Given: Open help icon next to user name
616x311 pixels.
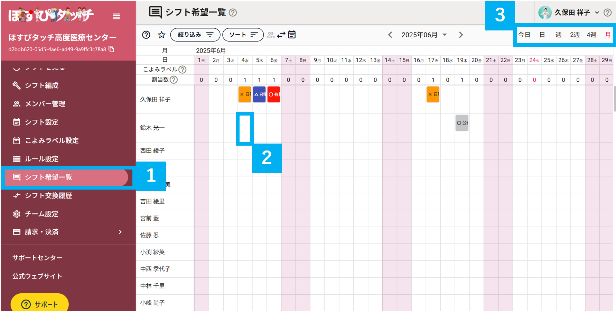Looking at the screenshot, I should pyautogui.click(x=607, y=13).
